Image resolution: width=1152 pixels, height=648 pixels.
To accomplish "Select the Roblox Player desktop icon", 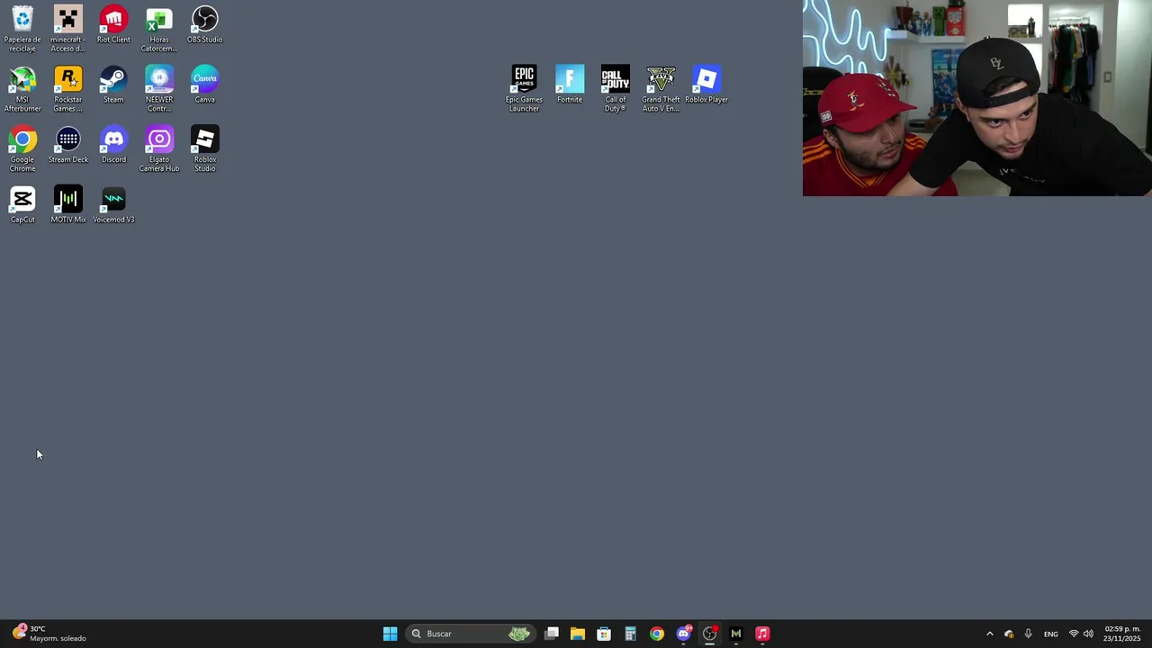I will point(706,85).
